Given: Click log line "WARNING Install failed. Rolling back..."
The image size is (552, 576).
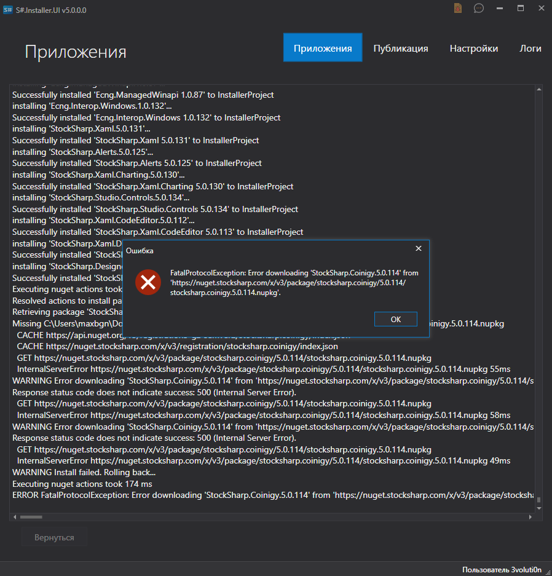Looking at the screenshot, I should point(84,472).
